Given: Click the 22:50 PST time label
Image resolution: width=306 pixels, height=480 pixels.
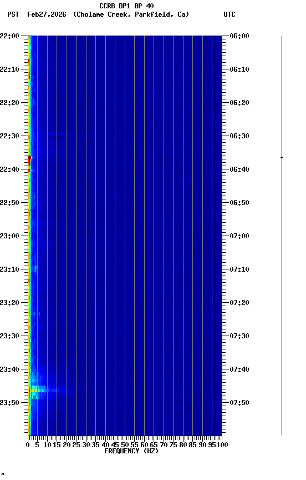Looking at the screenshot, I should tap(9, 203).
